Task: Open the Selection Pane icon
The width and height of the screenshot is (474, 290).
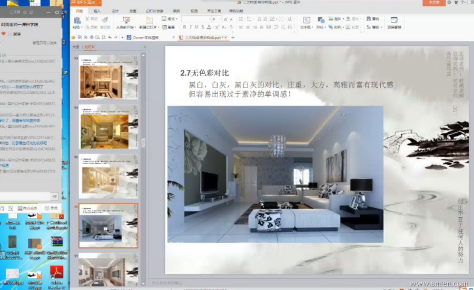Action: pos(394,20)
